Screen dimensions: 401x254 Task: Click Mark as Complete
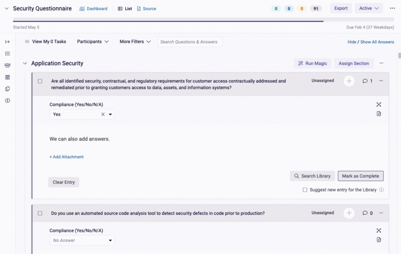[x=360, y=176]
